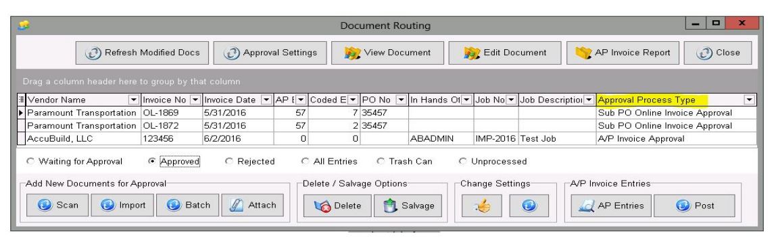
Task: Open the Vendor Name column filter dropdown
Action: coord(134,100)
